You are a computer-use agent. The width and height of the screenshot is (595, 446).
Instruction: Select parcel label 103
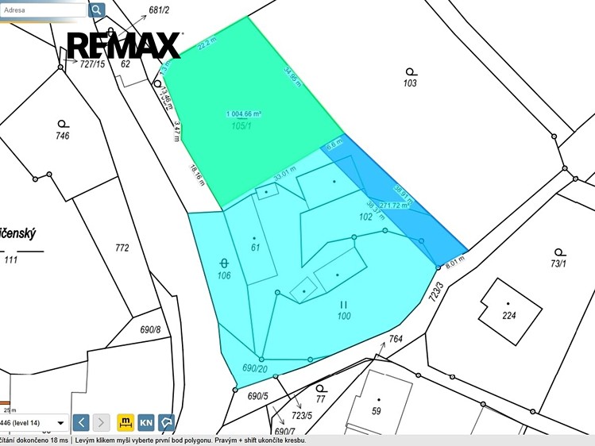[410, 83]
